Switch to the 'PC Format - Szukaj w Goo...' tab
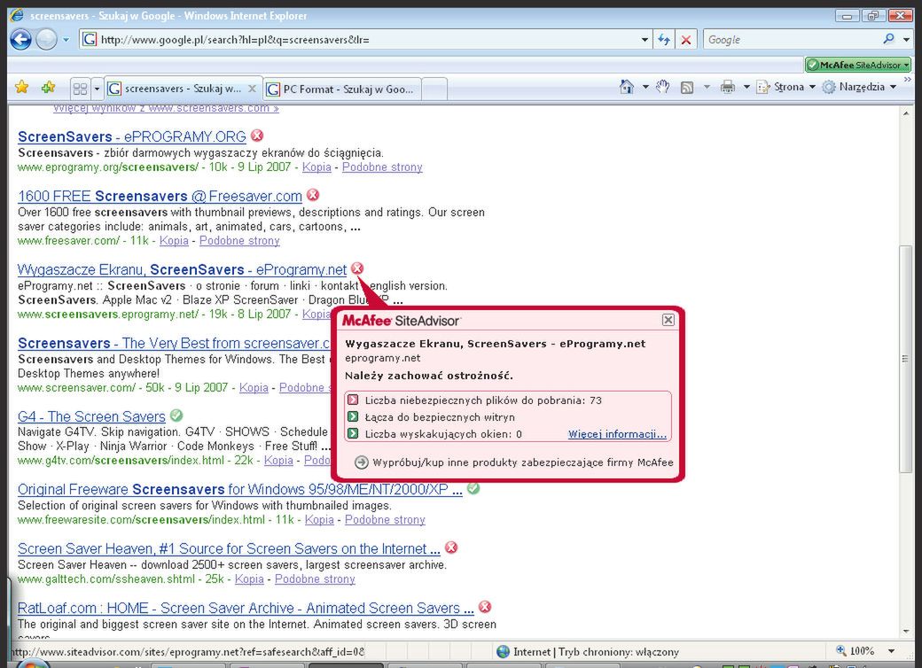This screenshot has height=668, width=922. click(x=341, y=89)
